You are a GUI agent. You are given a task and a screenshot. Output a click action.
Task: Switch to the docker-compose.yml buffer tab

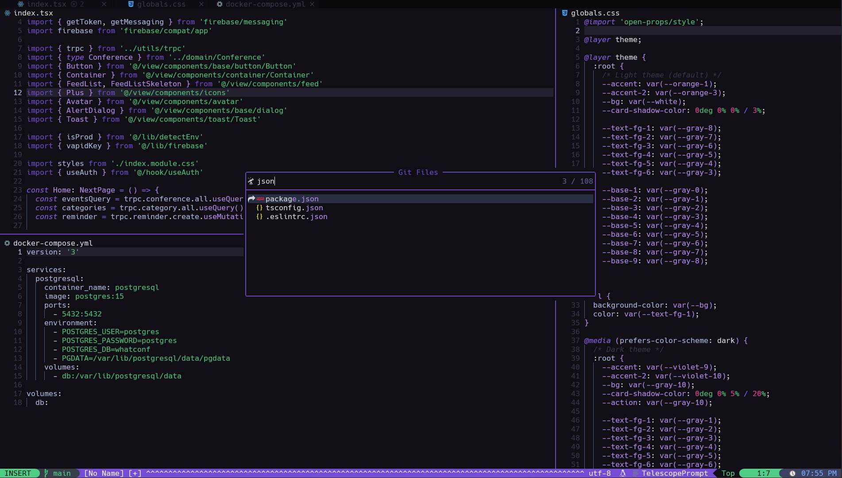[x=265, y=4]
